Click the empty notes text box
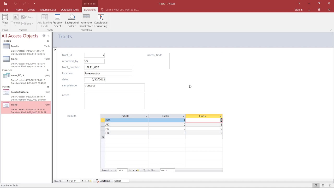The width and height of the screenshot is (334, 188). pos(114,101)
